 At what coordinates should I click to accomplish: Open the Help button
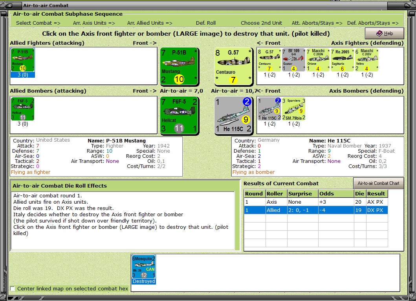[385, 33]
